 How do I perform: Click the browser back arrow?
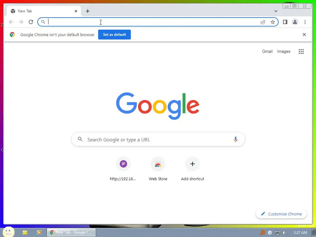(11, 22)
